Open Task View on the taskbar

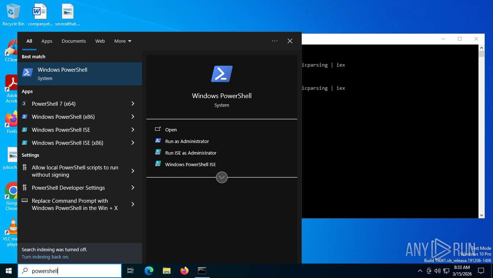tap(130, 271)
